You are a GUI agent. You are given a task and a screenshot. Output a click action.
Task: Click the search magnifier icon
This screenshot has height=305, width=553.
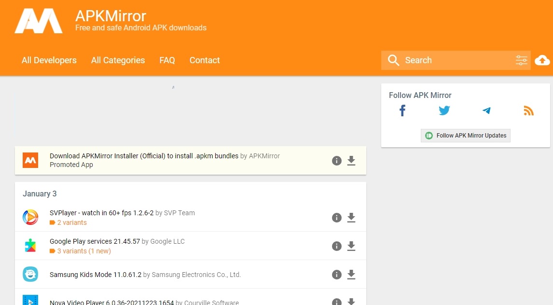tap(393, 60)
